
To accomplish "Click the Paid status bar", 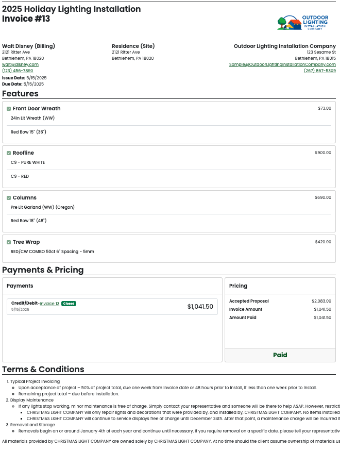I will [x=280, y=355].
